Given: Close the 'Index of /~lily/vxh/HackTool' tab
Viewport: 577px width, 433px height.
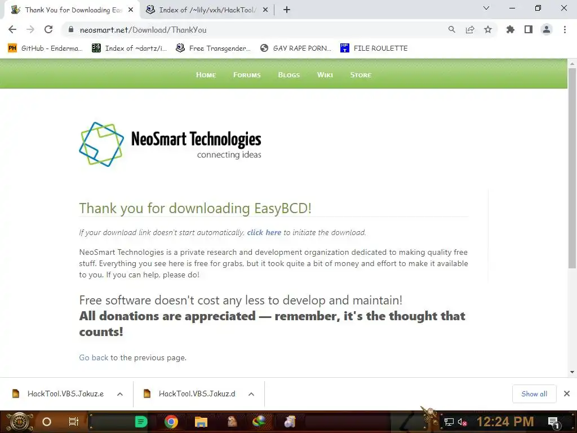Looking at the screenshot, I should 265,10.
